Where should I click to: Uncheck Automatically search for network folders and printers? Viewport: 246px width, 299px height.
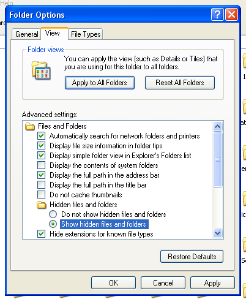pyautogui.click(x=42, y=136)
